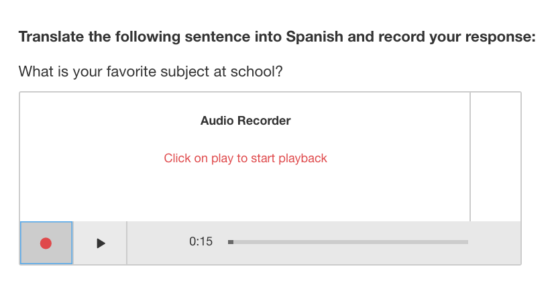Click the word "playback" in red message
The image size is (554, 287).
pyautogui.click(x=302, y=158)
